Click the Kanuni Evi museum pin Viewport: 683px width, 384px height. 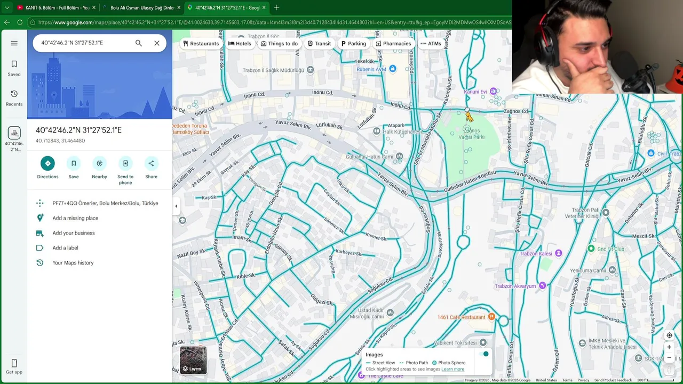pos(494,92)
